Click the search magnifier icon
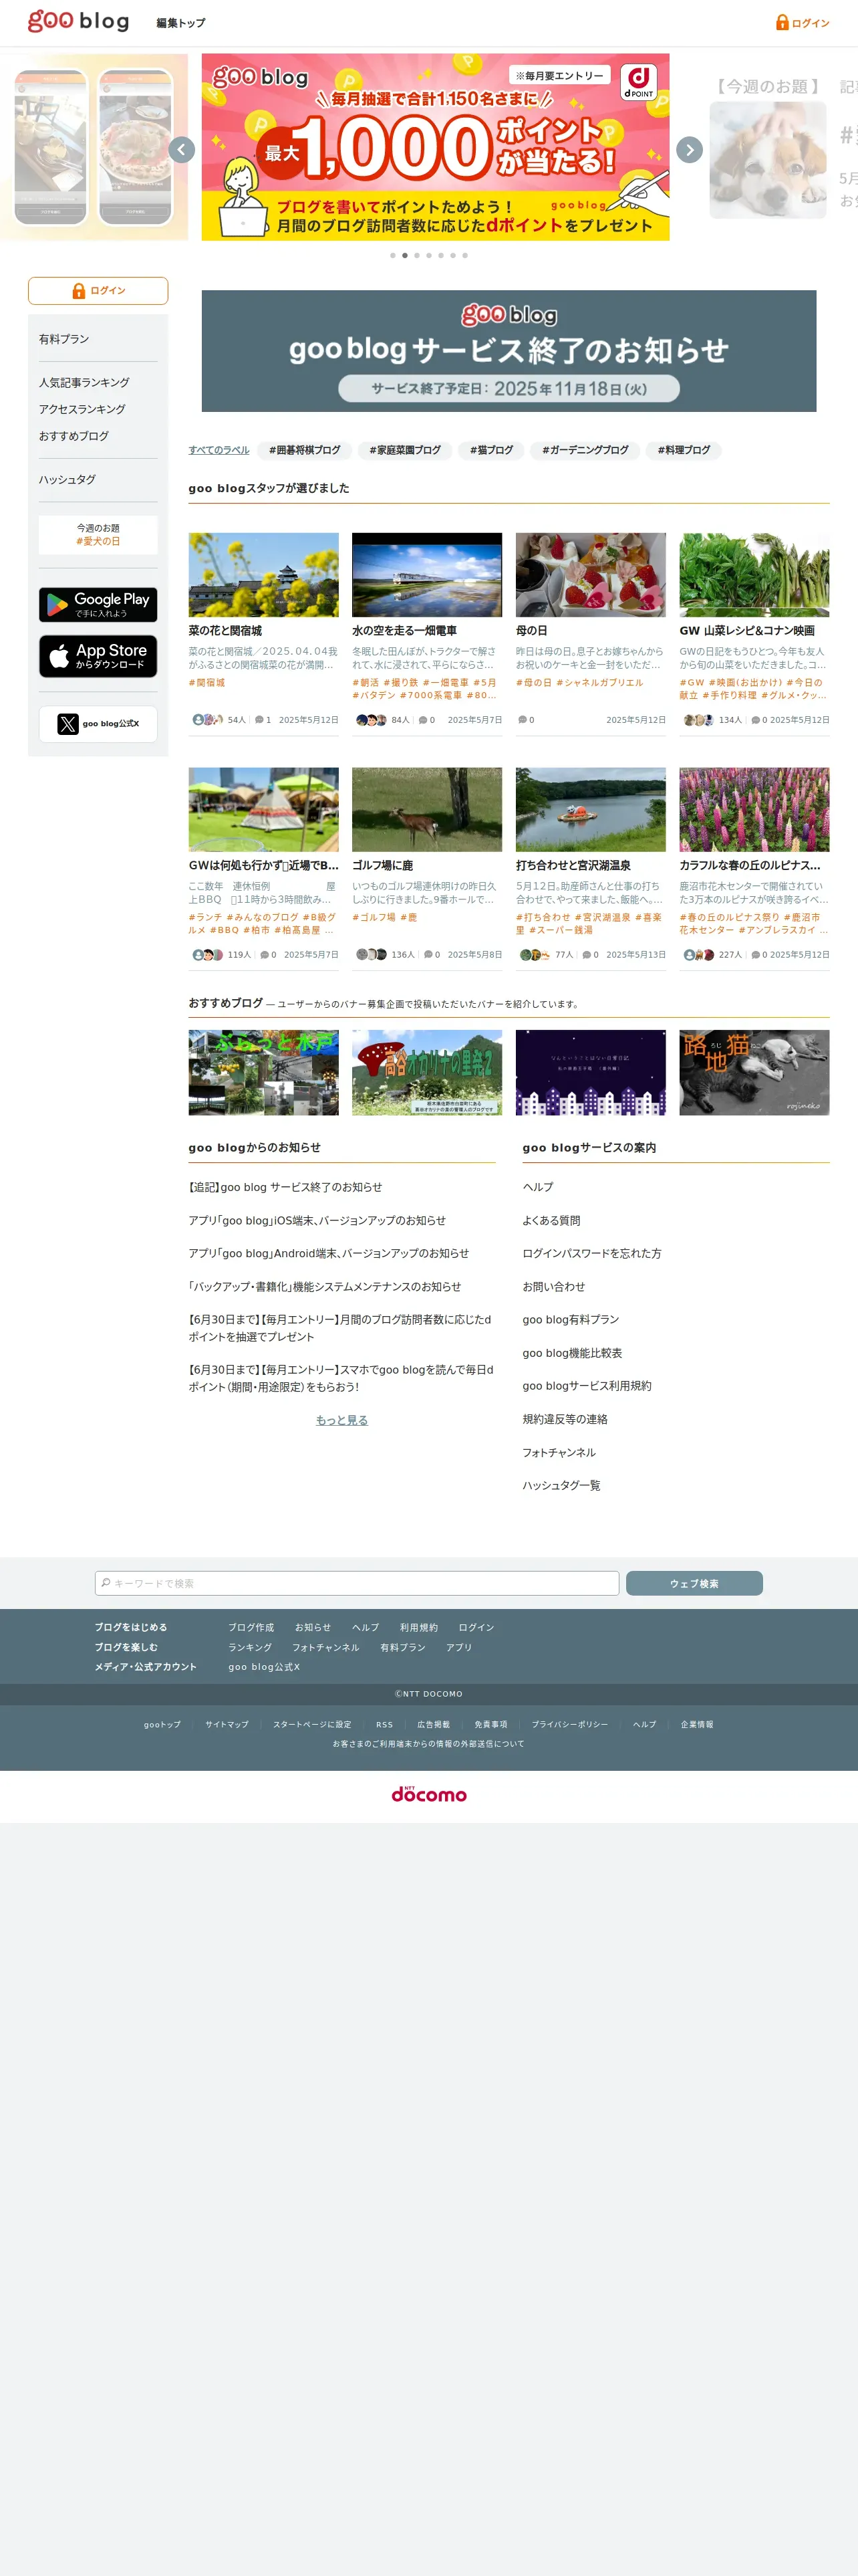858x2576 pixels. pyautogui.click(x=106, y=1583)
